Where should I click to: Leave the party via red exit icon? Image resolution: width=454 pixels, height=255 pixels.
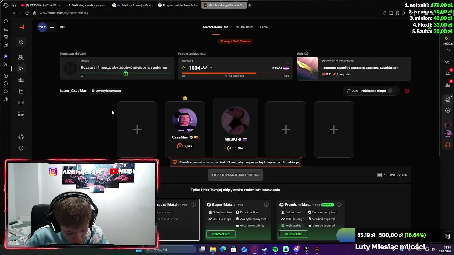click(407, 91)
